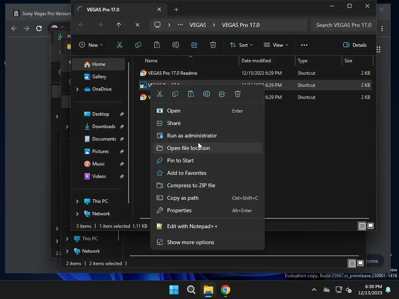Click Cut icon in Explorer toolbar
Viewport: 399px width, 299px height.
pos(119,45)
